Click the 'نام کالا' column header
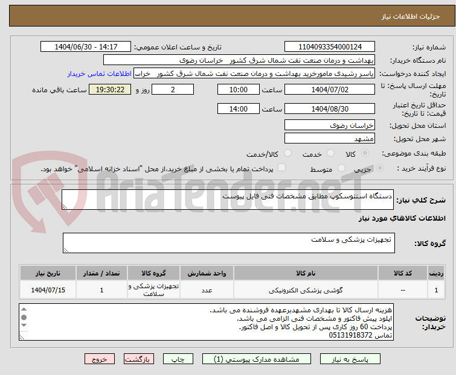This screenshot has width=456, height=375. click(306, 273)
